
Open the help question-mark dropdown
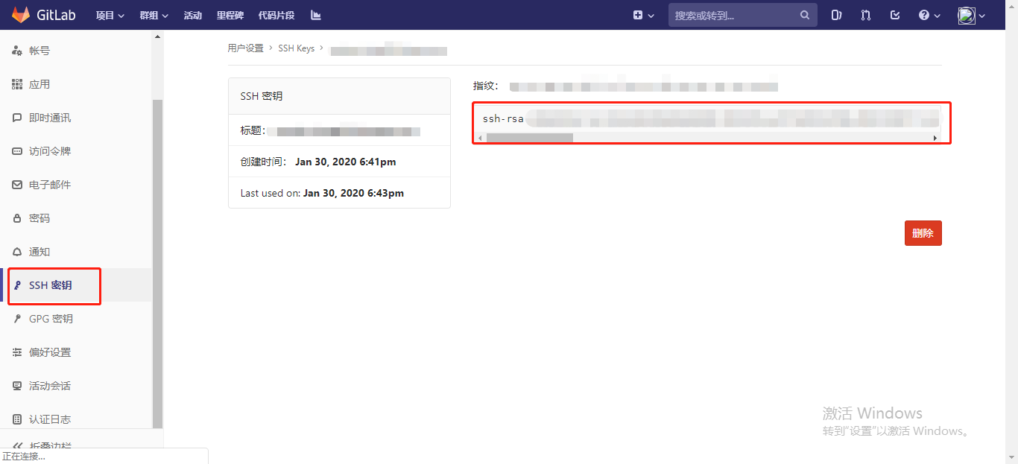pos(929,15)
